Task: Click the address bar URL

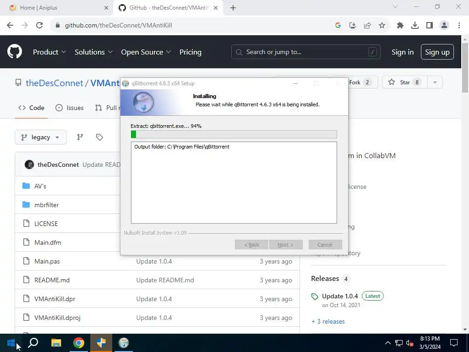Action: (119, 26)
